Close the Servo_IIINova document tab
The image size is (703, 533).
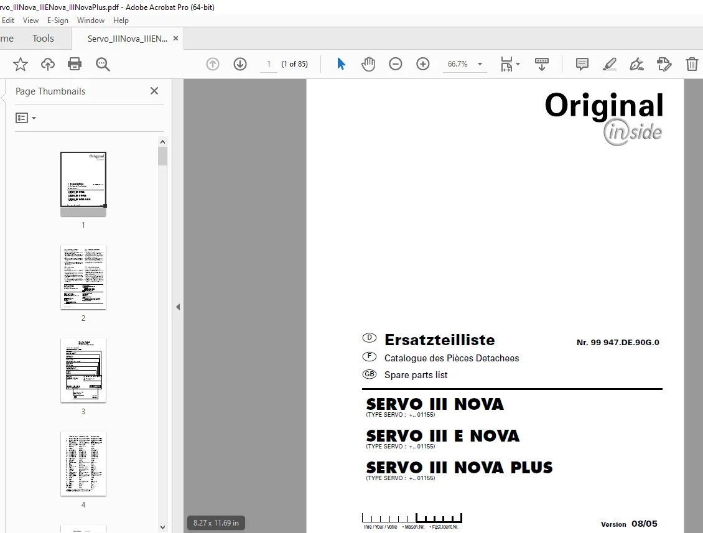(x=175, y=38)
